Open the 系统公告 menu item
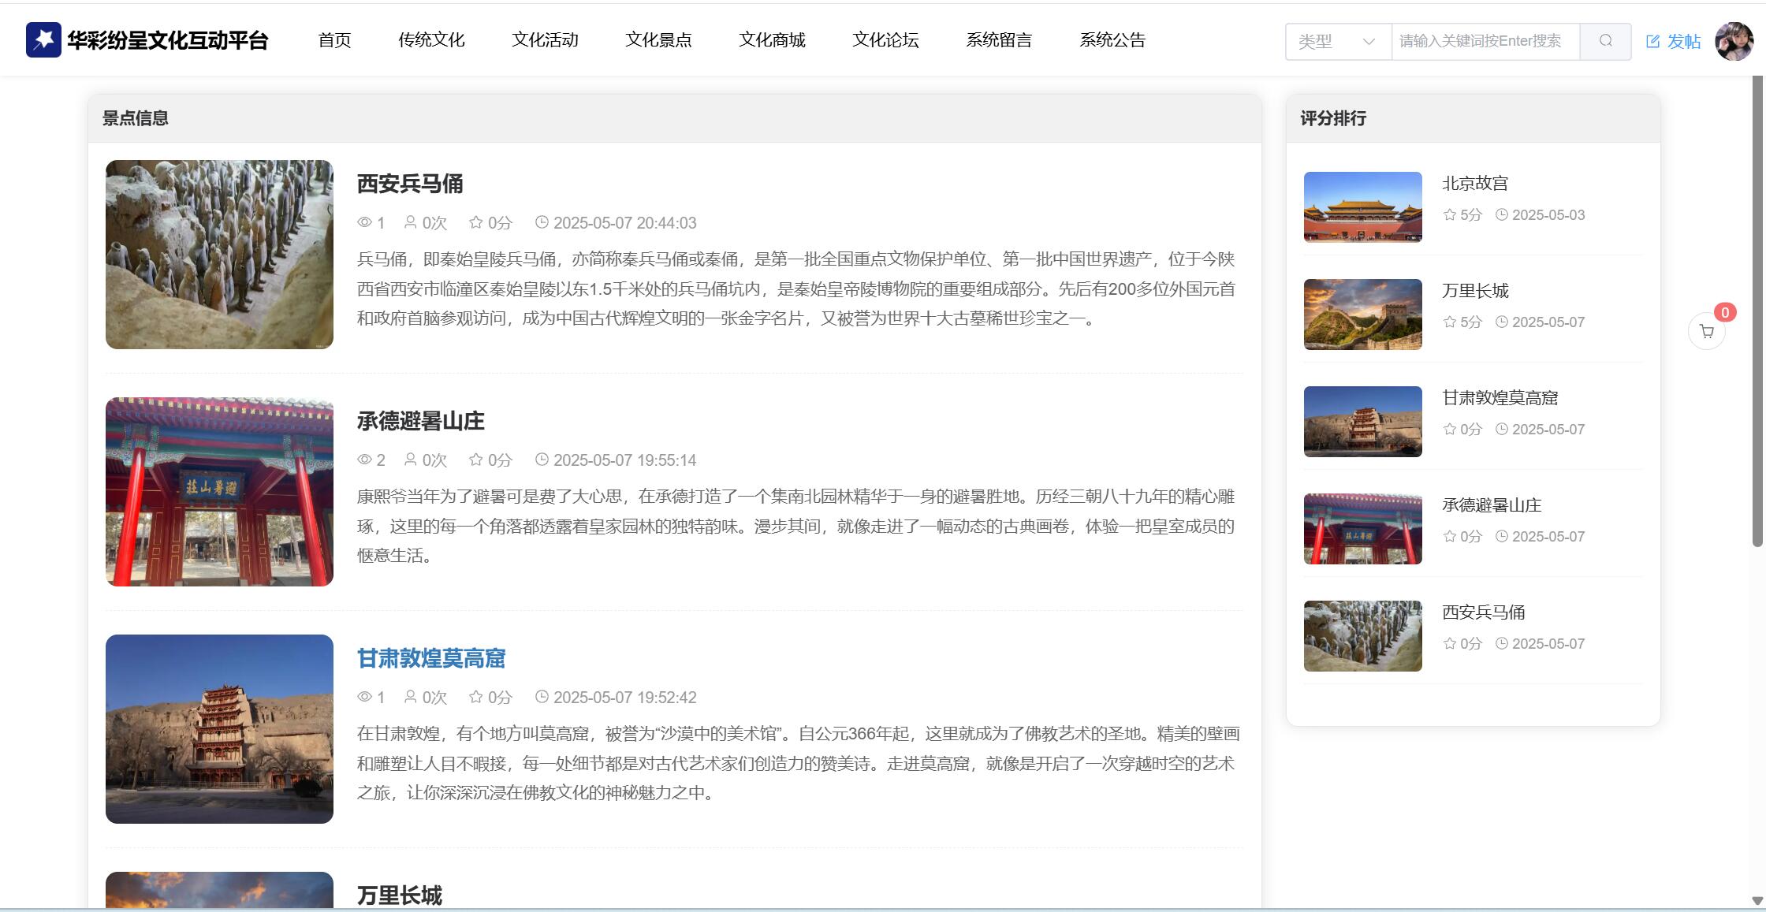The width and height of the screenshot is (1766, 912). 1112,40
